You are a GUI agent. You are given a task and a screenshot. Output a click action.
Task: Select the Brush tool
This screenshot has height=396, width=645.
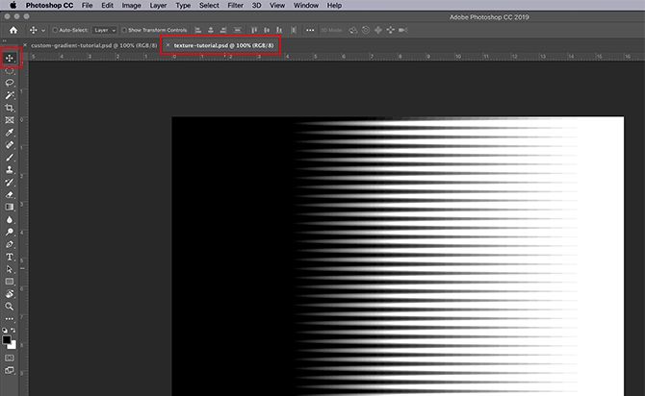coord(10,158)
